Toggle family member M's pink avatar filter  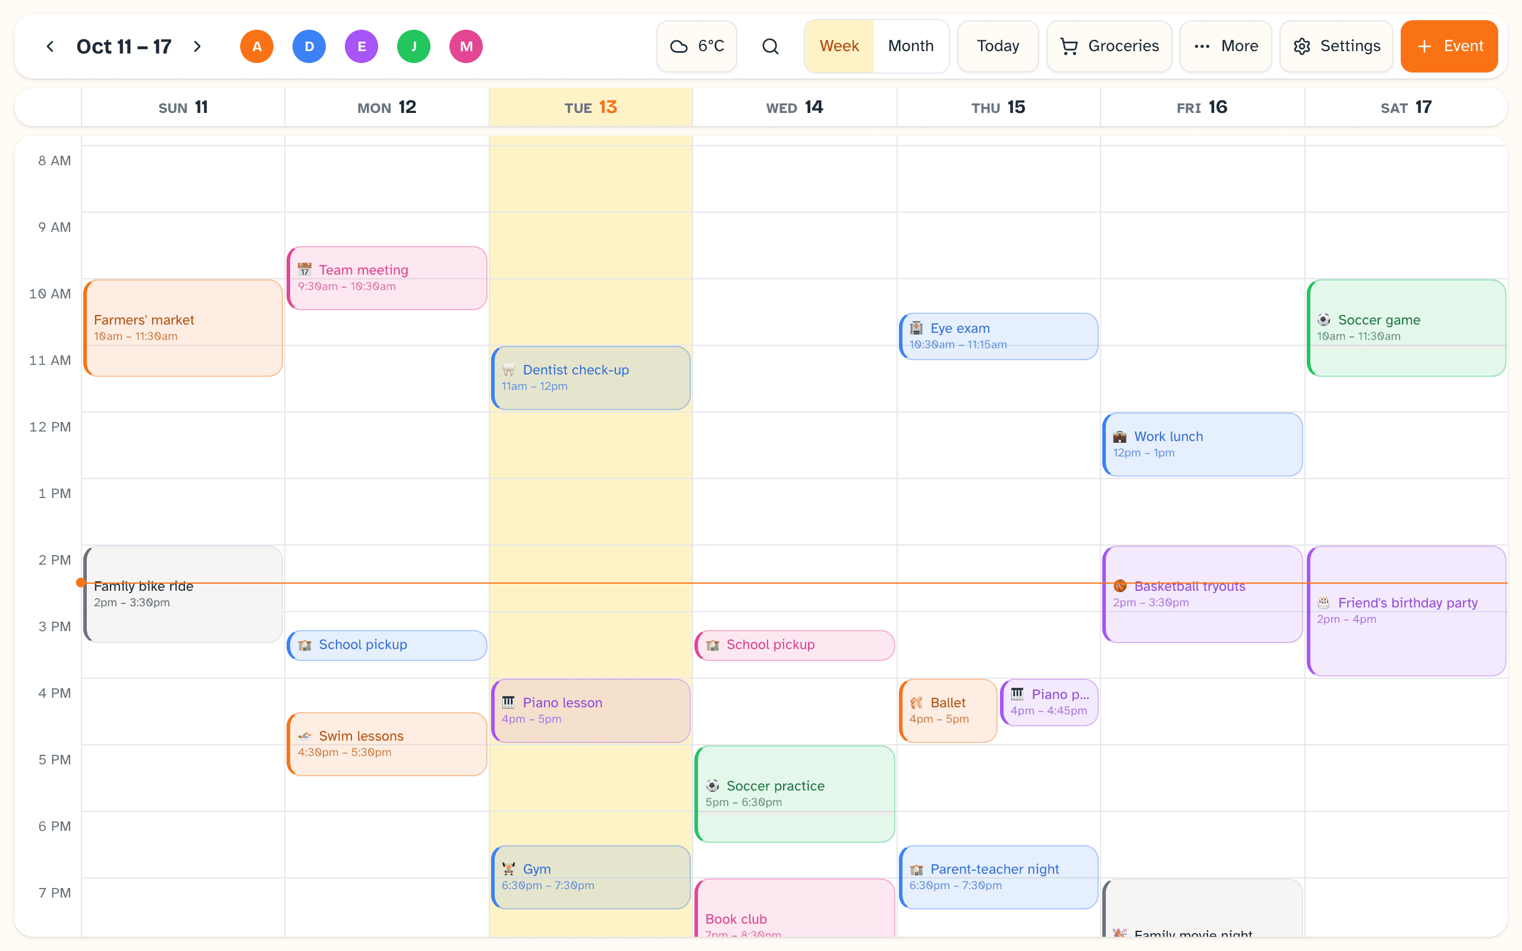point(466,46)
